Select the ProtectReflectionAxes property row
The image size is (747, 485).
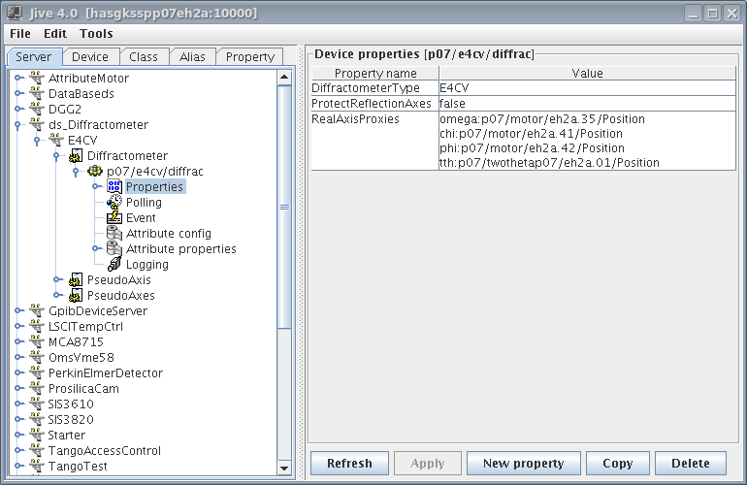[x=524, y=104]
